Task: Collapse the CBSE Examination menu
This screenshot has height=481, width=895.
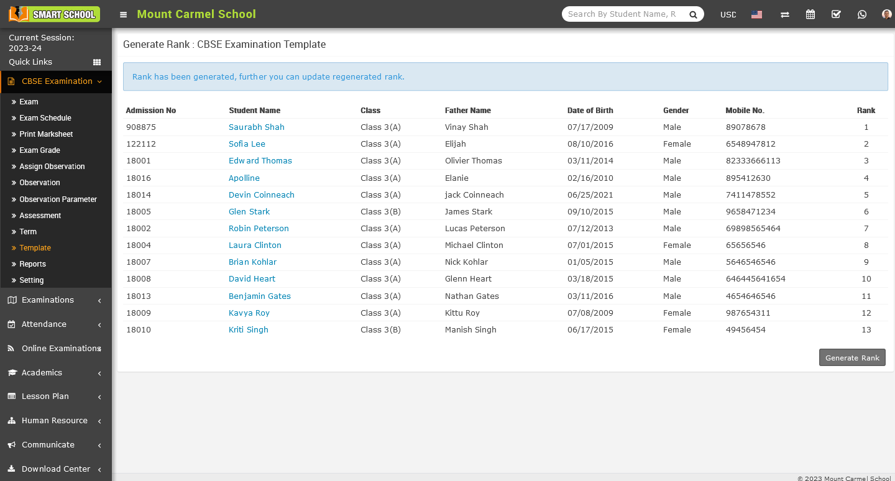Action: (56, 81)
